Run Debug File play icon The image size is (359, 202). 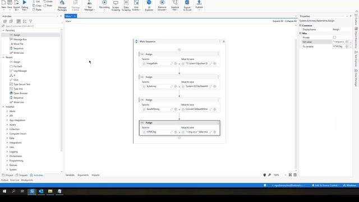click(x=25, y=2)
